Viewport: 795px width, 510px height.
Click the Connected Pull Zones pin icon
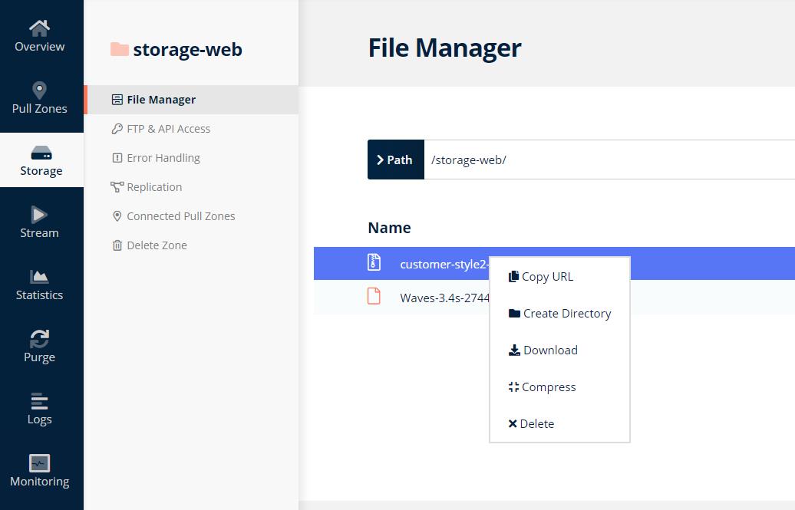(x=117, y=216)
